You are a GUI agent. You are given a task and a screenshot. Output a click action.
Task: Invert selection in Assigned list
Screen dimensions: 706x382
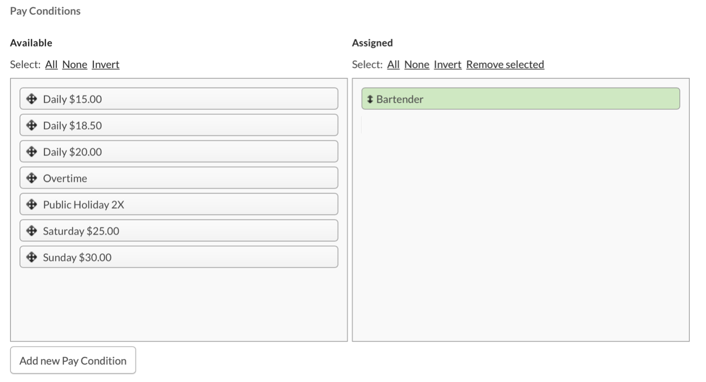click(447, 64)
